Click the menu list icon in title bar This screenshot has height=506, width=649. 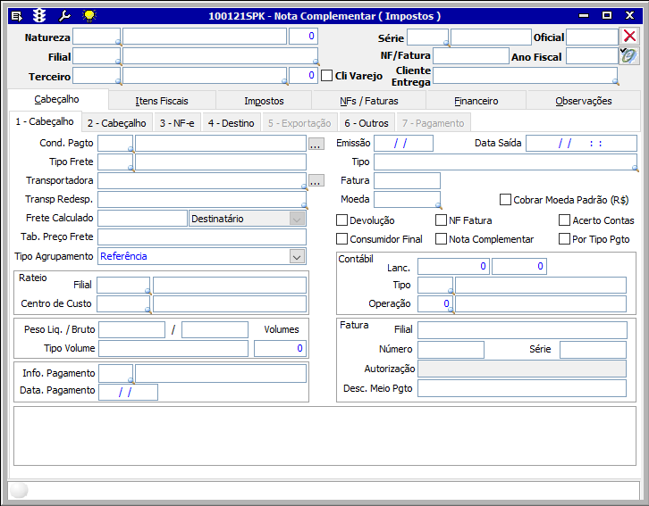(x=16, y=16)
